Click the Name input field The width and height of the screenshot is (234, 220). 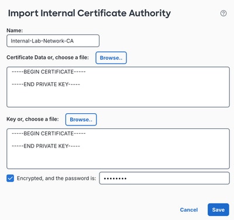[53, 41]
